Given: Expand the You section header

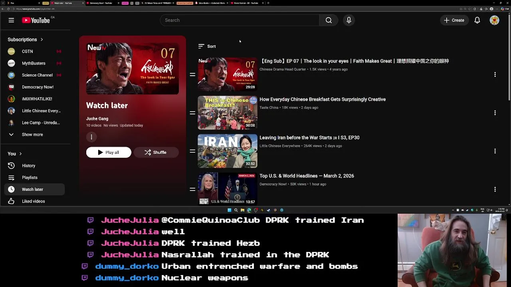Looking at the screenshot, I should tap(15, 153).
